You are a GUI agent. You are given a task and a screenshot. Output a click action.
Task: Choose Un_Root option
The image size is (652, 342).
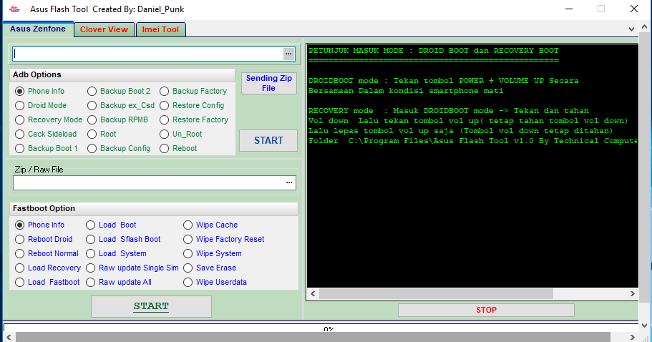[181, 135]
